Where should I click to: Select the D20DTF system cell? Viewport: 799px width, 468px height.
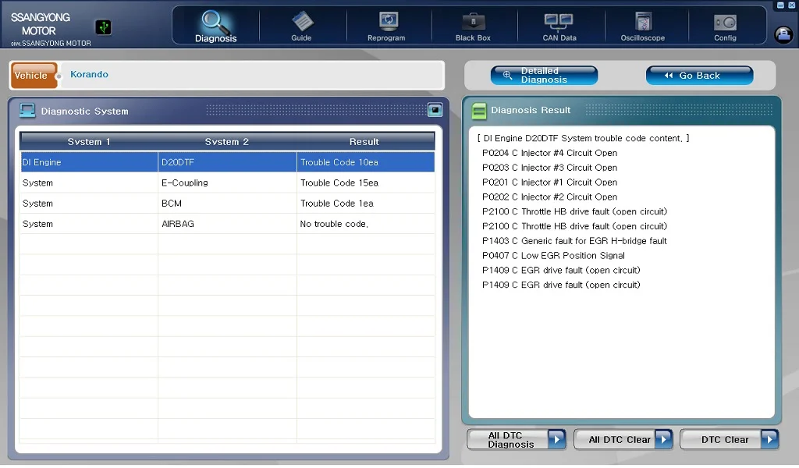pos(227,162)
